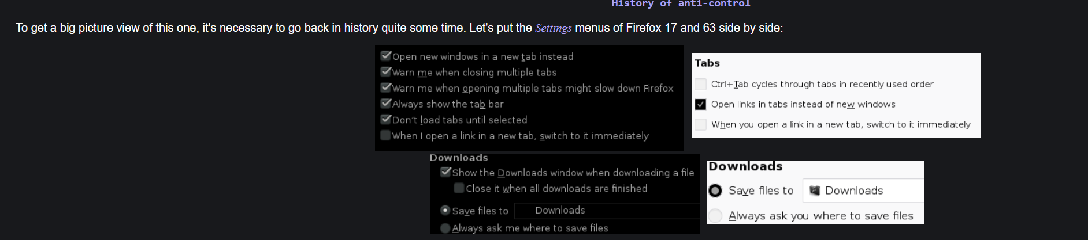Uncheck 'Open links in tabs instead of new windows'
The width and height of the screenshot is (1088, 240).
click(x=700, y=104)
